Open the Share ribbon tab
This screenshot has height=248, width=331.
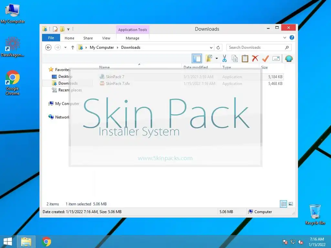tap(88, 38)
